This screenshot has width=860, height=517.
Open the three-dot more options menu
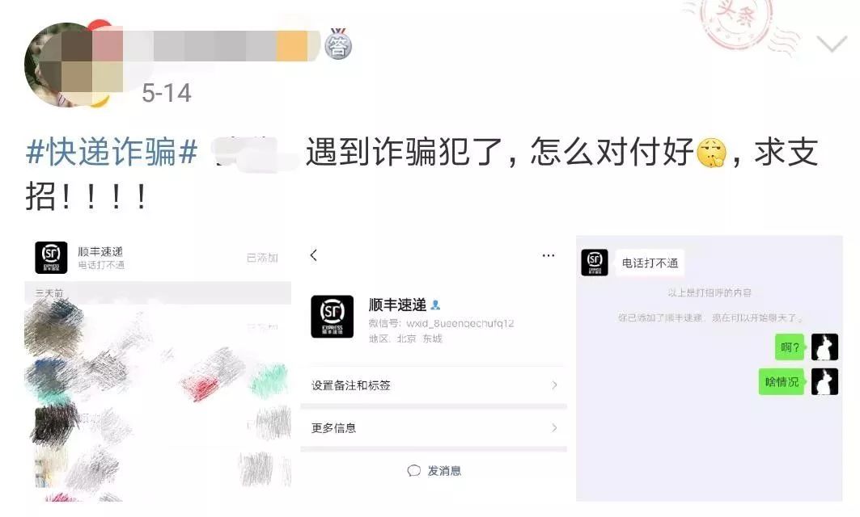(548, 255)
